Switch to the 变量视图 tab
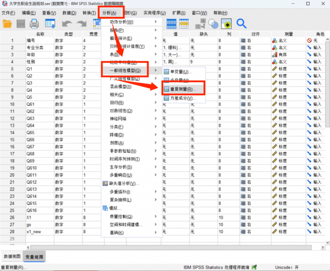This screenshot has width=330, height=271. tap(34, 256)
